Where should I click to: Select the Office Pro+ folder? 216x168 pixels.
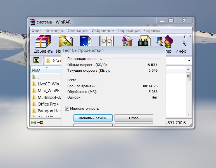point(45,104)
